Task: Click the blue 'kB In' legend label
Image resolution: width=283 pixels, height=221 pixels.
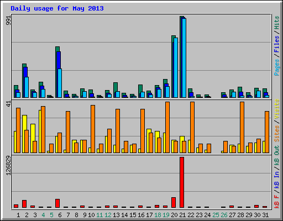Action: (276, 180)
